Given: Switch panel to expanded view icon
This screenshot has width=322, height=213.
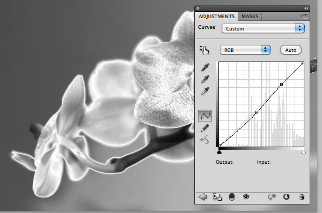Looking at the screenshot, I should [x=217, y=197].
